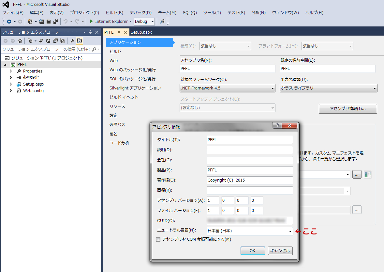Click the Solution Explorer search box
This screenshot has height=272, width=384.
tap(46, 49)
